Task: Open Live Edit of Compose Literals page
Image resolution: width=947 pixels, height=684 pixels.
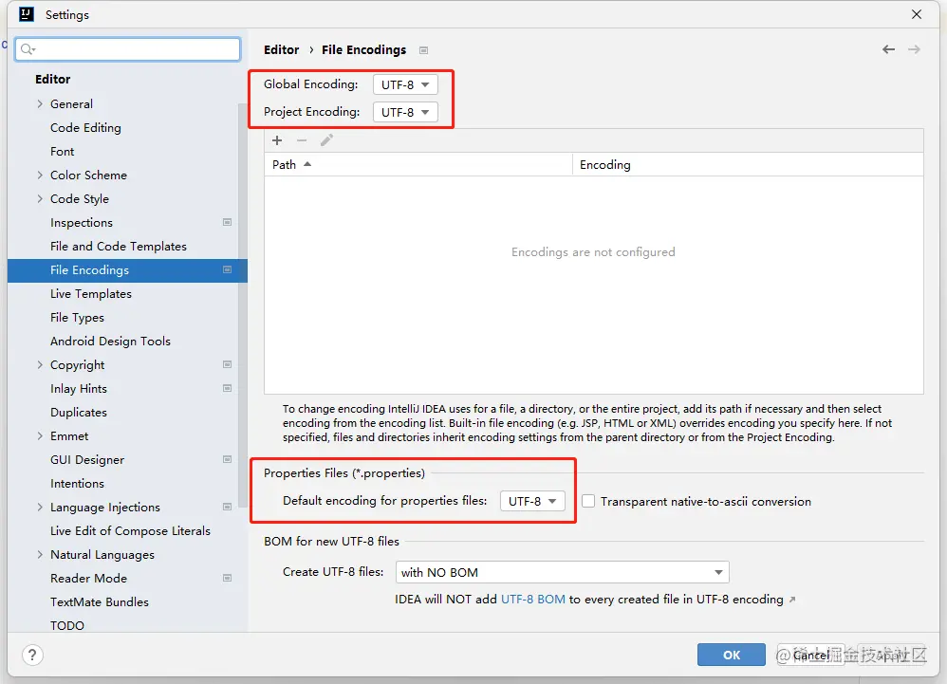Action: click(130, 530)
